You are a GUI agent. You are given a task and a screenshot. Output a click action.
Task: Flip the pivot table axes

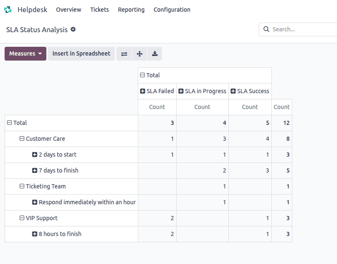coord(124,53)
